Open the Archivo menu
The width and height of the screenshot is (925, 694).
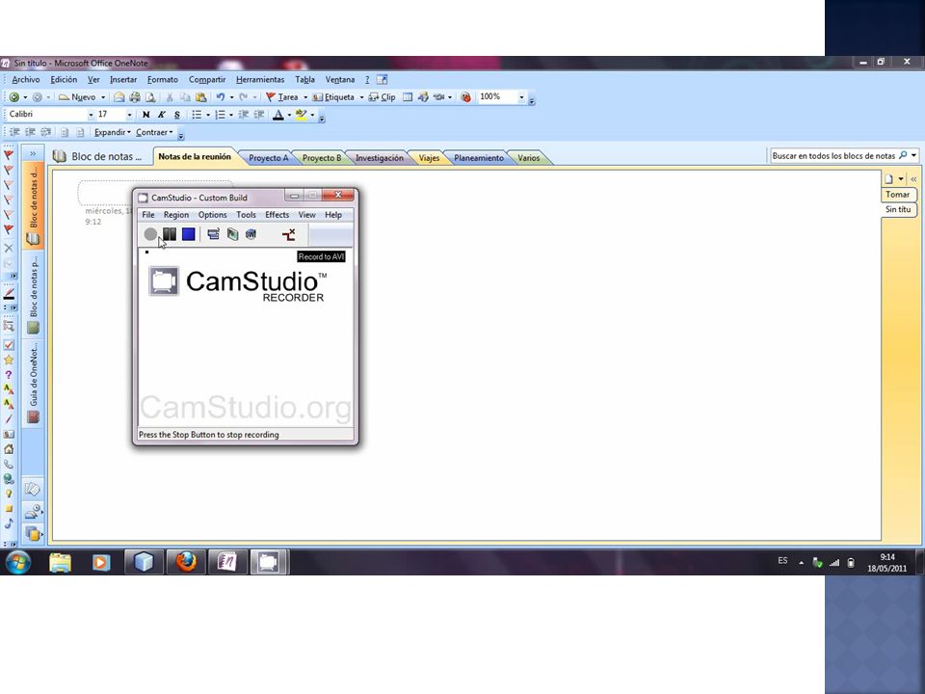point(26,80)
